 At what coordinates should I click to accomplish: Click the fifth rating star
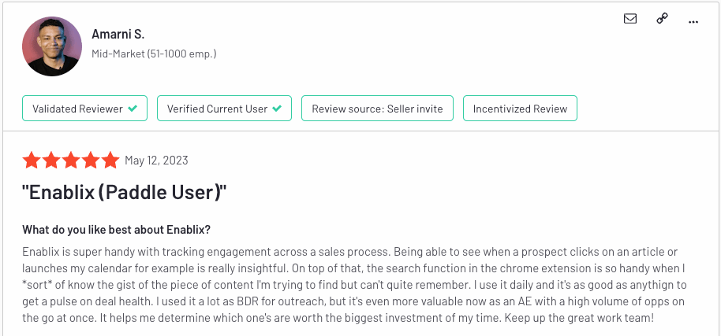tap(110, 161)
